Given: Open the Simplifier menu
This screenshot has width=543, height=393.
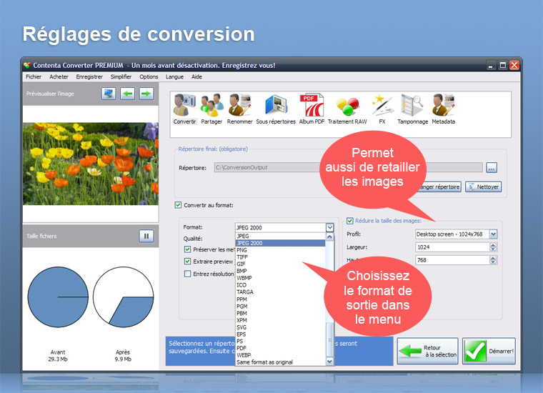Looking at the screenshot, I should coord(121,76).
